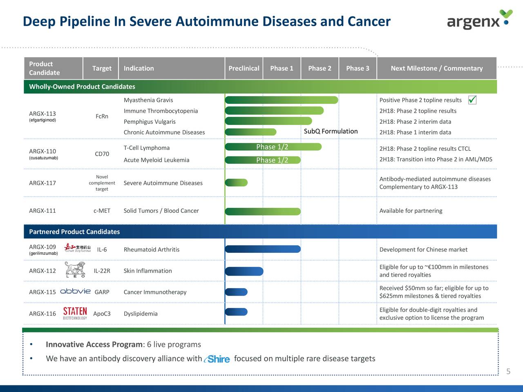Click the Indication column header
The width and height of the screenshot is (523, 392).
click(x=172, y=68)
